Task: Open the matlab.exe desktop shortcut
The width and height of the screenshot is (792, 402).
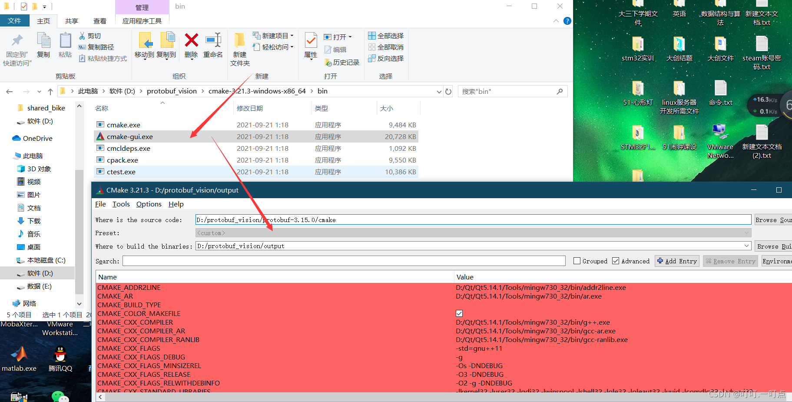Action: tap(19, 359)
